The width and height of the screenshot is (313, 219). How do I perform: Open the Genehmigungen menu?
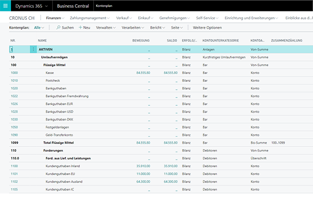[174, 18]
